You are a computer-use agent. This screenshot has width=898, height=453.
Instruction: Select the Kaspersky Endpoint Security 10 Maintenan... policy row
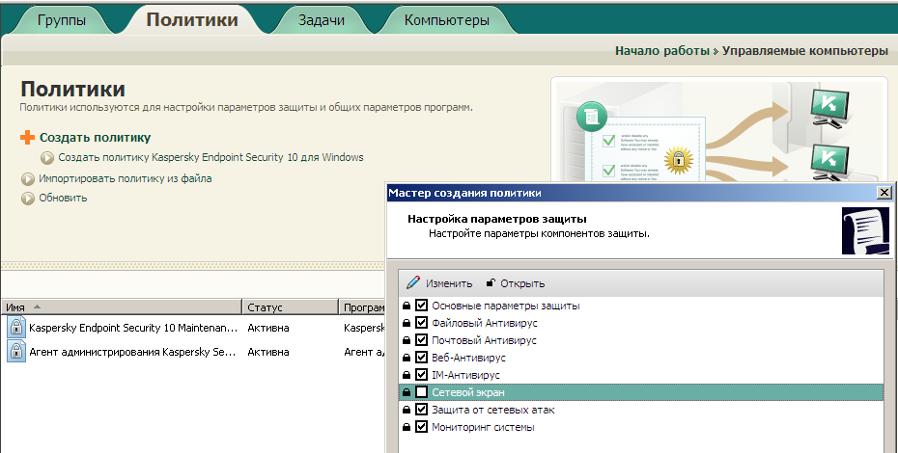[193, 328]
